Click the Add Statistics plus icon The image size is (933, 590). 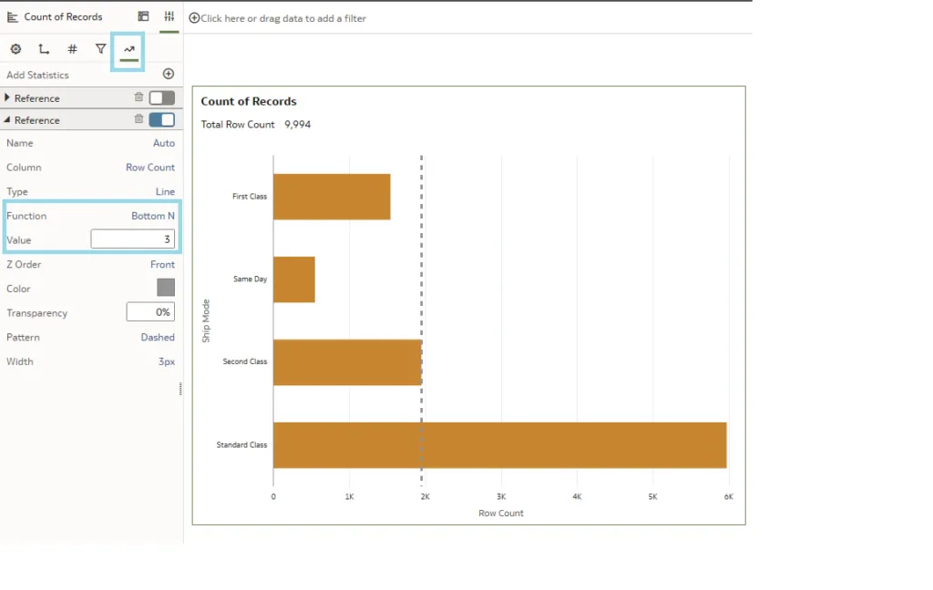tap(168, 74)
